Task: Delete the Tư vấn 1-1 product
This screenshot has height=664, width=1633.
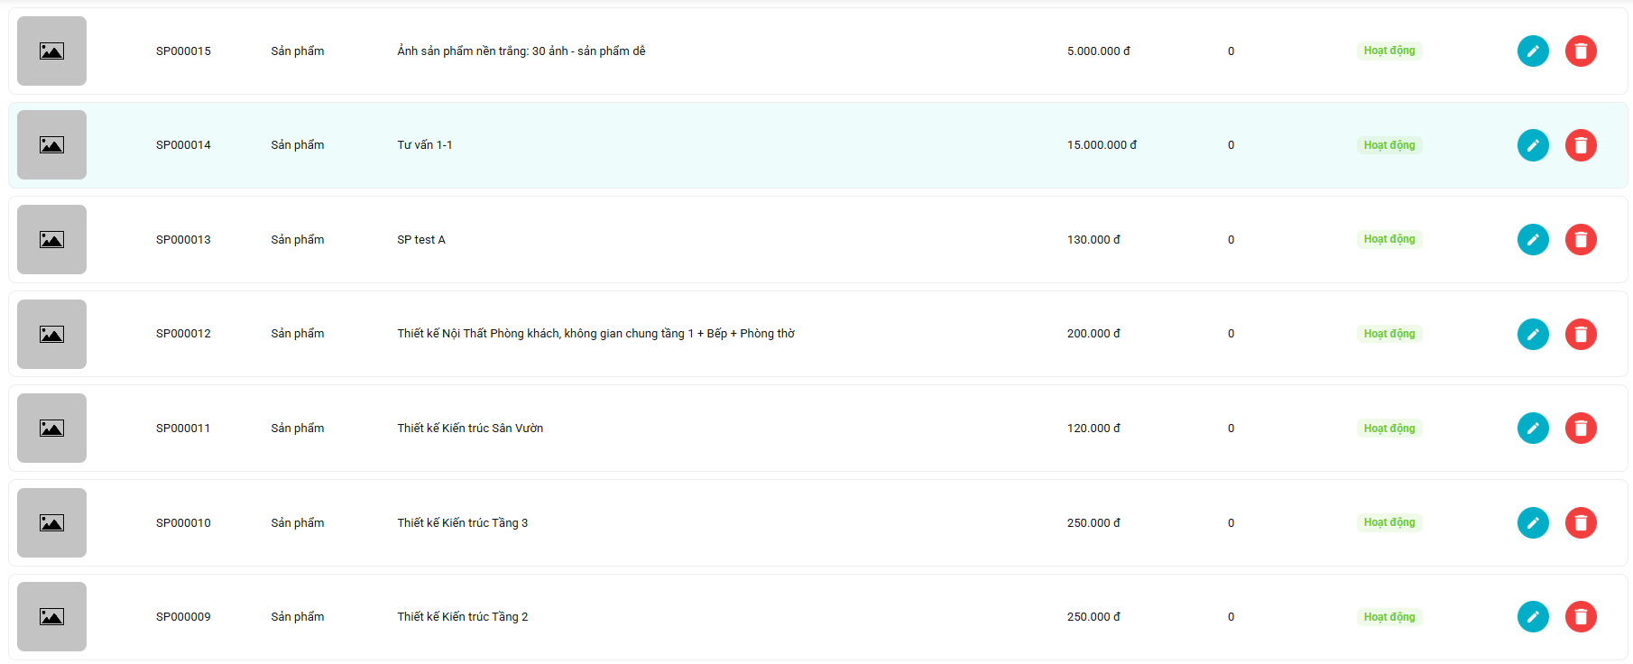Action: [1581, 145]
